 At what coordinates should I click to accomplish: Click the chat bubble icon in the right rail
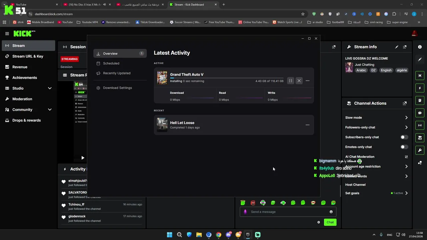pyautogui.click(x=420, y=113)
